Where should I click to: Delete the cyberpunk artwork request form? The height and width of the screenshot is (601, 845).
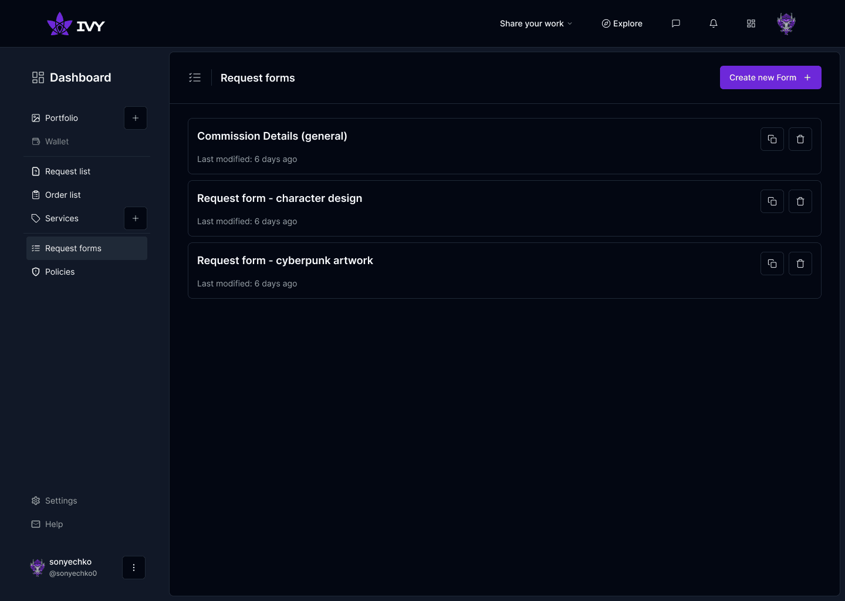coord(800,264)
